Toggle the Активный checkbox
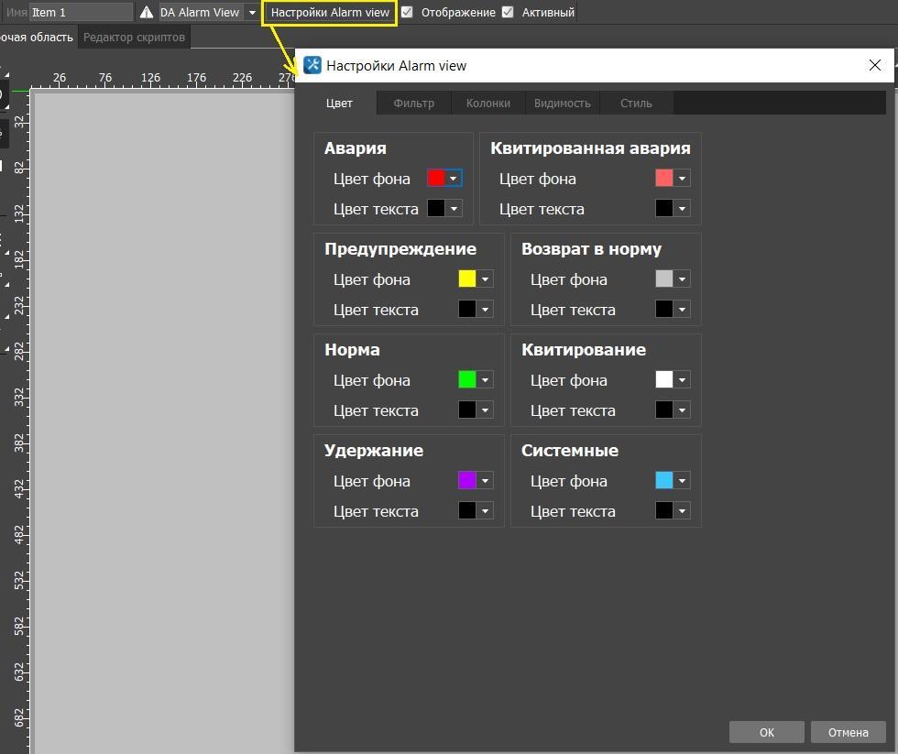This screenshot has width=898, height=754. pos(508,13)
